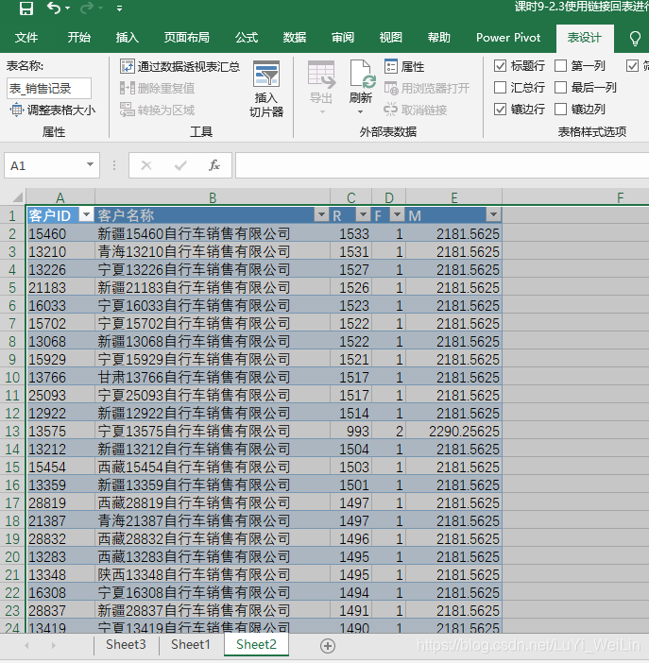Select column E header

click(454, 197)
